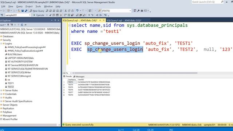The image size is (233, 131).
Task: Open the sample201 database dropdown
Action: (30, 15)
